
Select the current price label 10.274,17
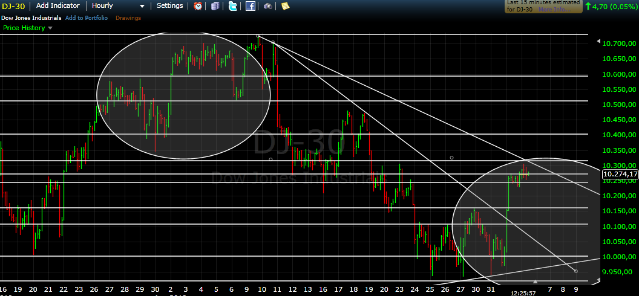click(x=620, y=174)
